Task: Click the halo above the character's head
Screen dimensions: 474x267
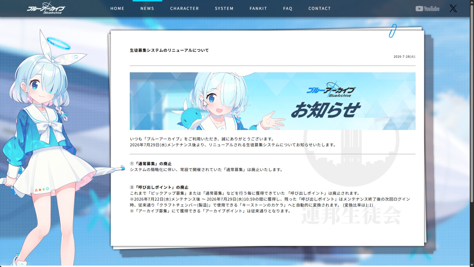Action: [x=58, y=43]
